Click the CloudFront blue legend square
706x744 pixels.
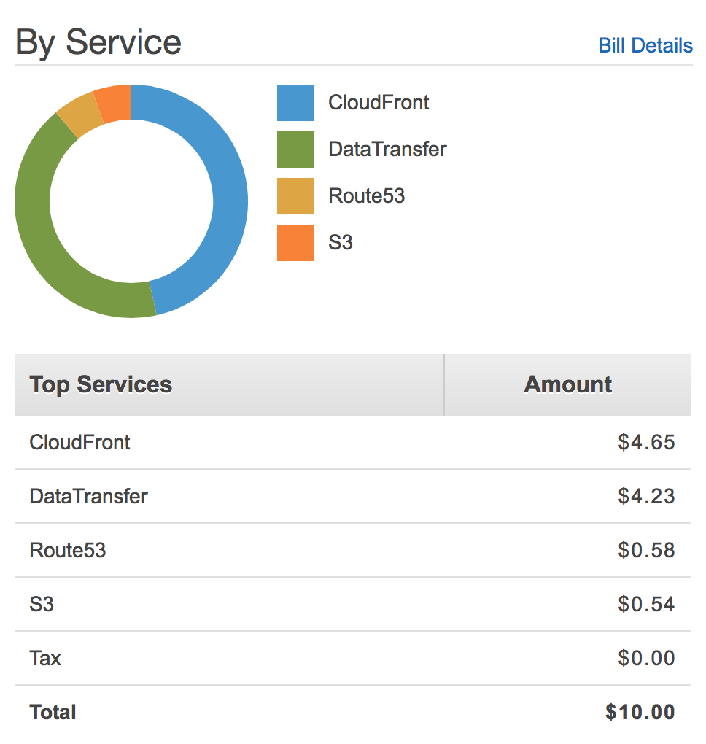point(294,102)
